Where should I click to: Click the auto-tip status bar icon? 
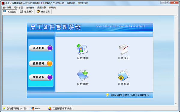[x=4, y=108]
